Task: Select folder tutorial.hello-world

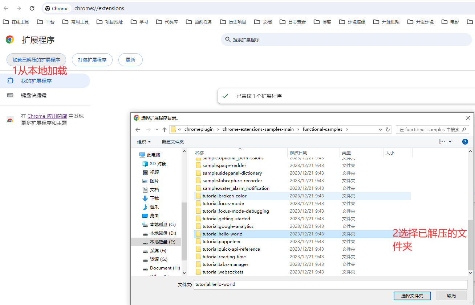Action: click(x=303, y=234)
